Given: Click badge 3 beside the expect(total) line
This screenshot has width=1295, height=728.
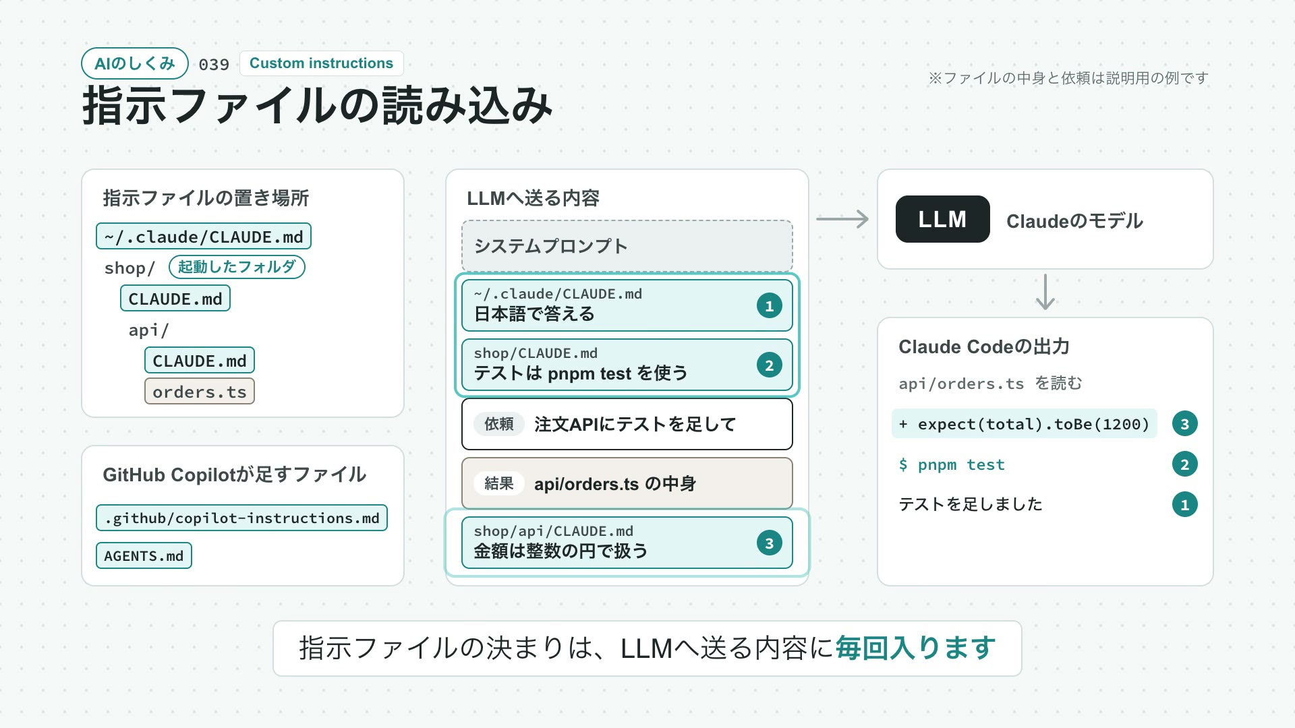Looking at the screenshot, I should [x=1184, y=424].
